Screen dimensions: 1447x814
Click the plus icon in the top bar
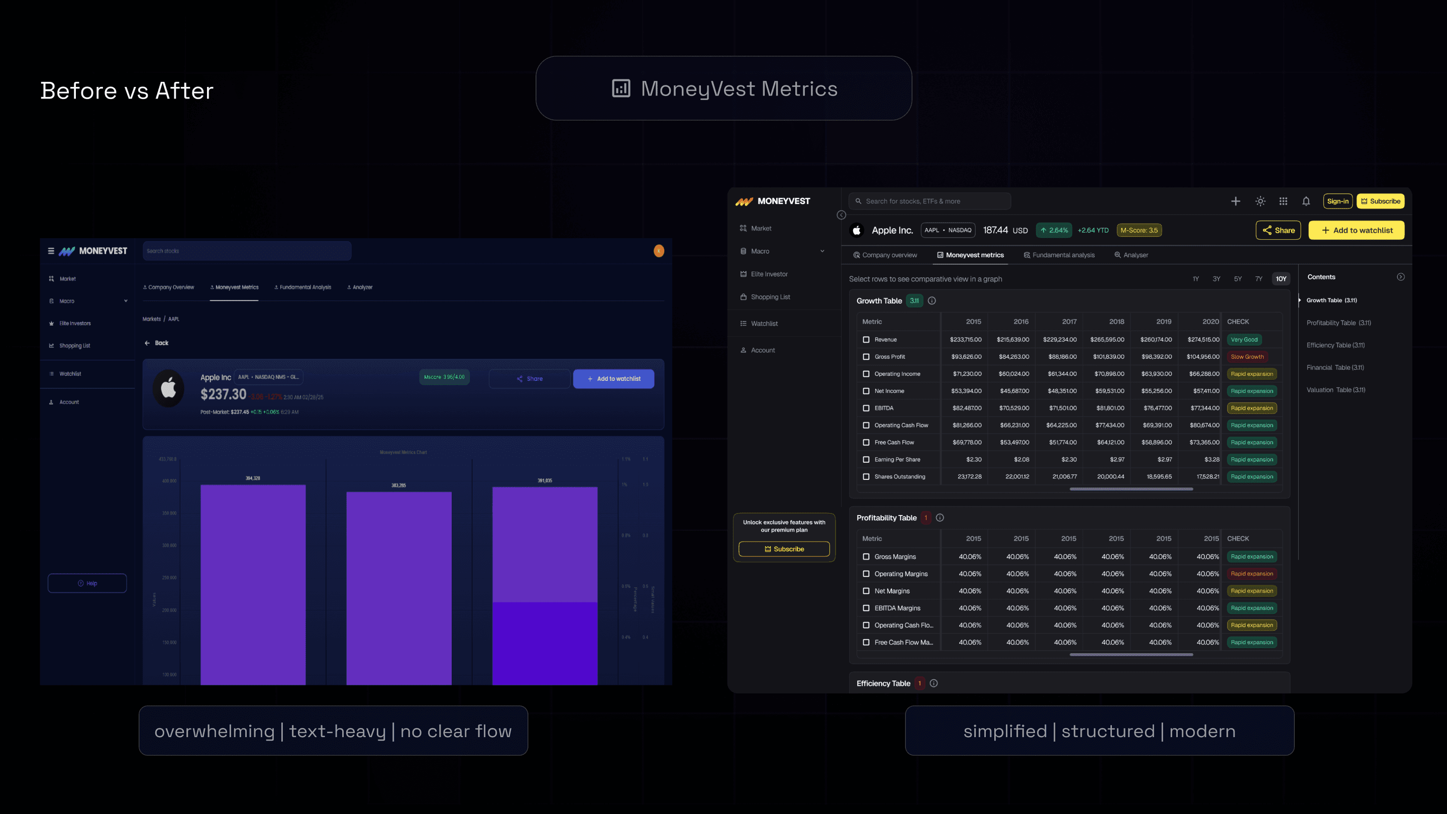pyautogui.click(x=1236, y=201)
